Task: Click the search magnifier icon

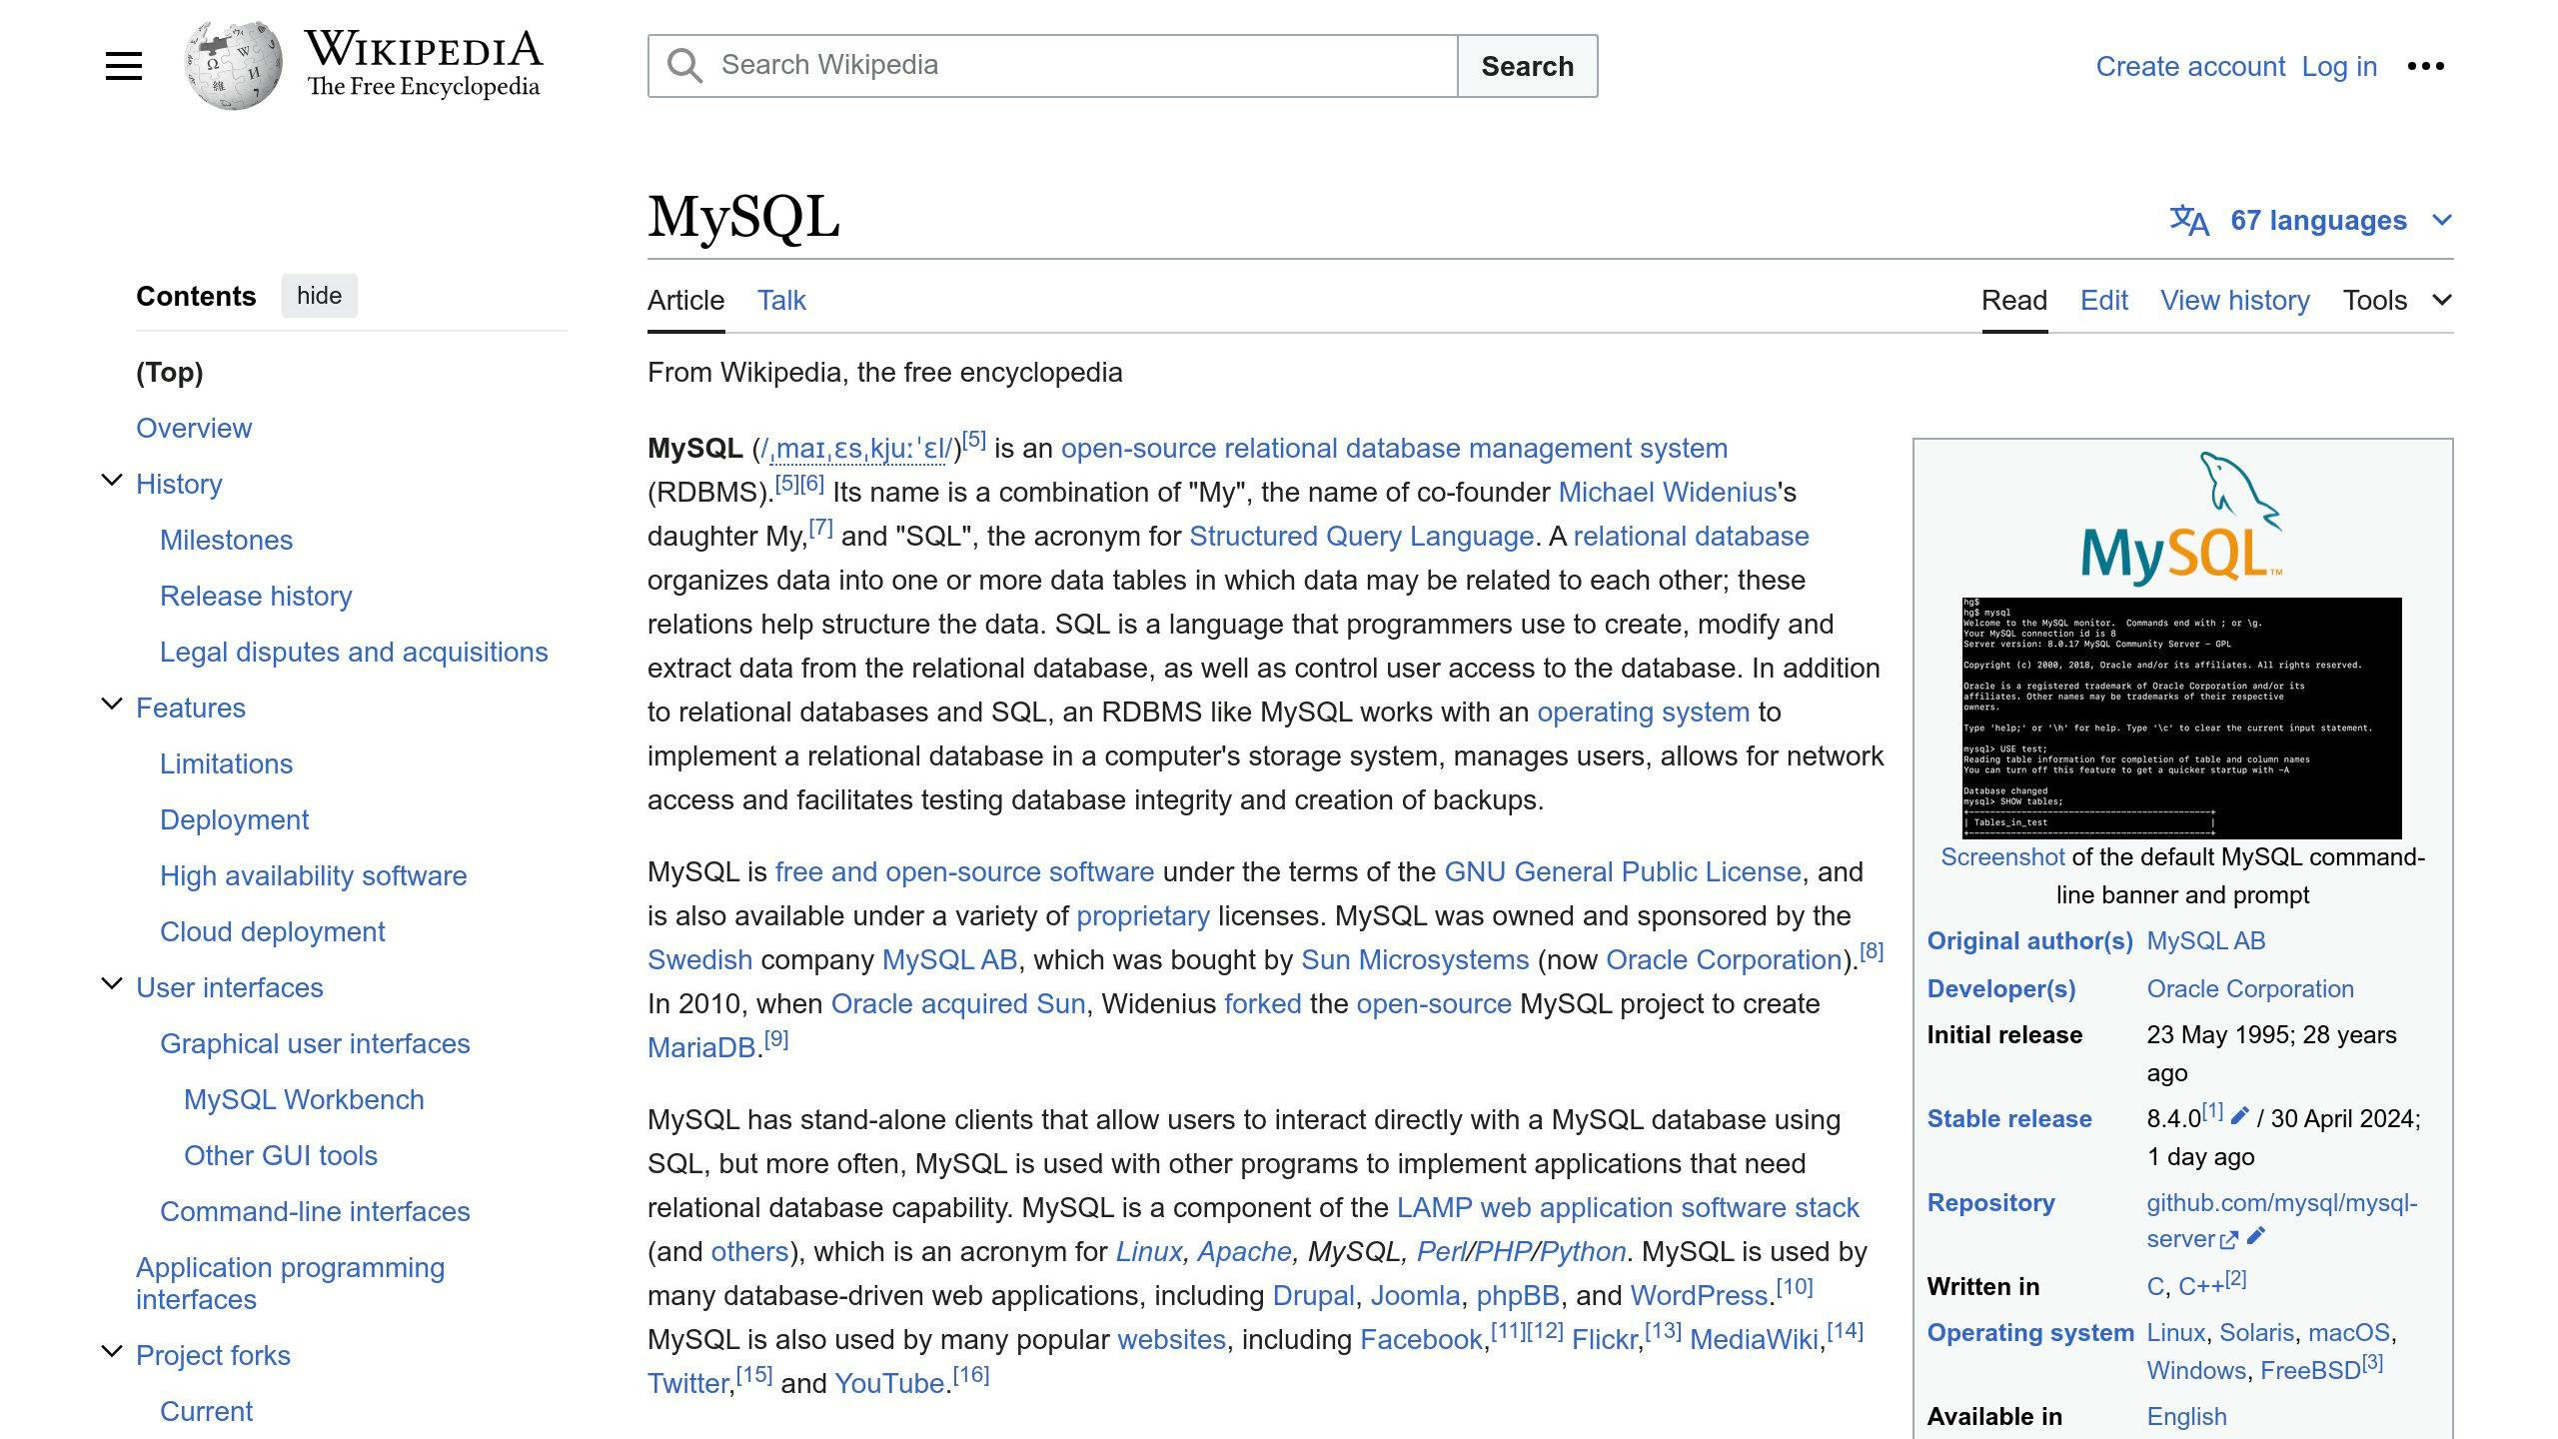Action: [684, 66]
